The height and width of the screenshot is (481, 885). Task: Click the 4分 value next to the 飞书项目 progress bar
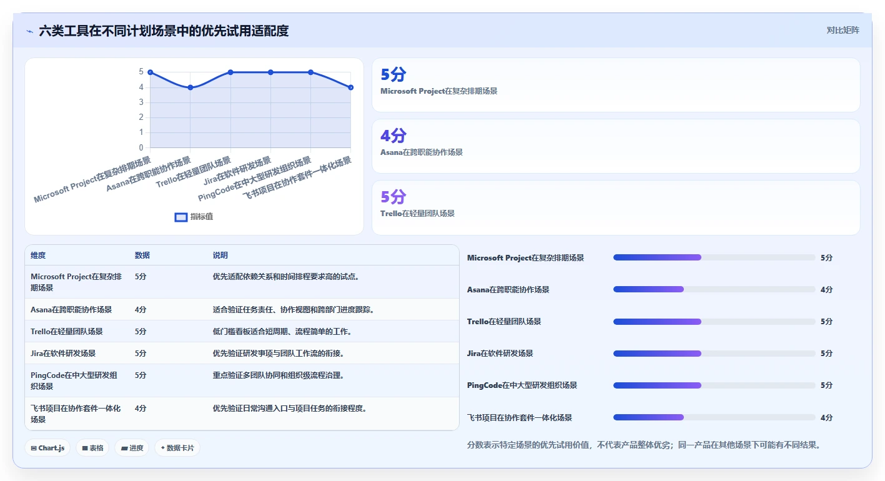click(x=826, y=417)
